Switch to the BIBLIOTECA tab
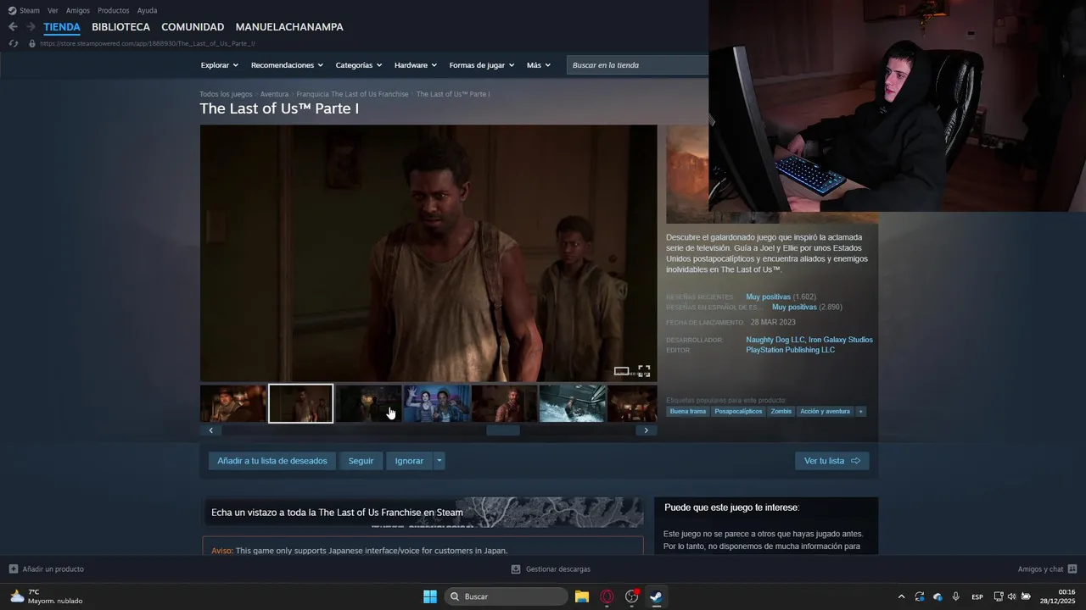The image size is (1086, 610). (x=120, y=27)
